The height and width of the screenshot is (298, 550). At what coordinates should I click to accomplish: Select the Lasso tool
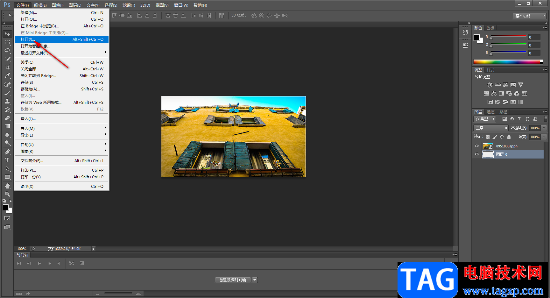(x=7, y=51)
